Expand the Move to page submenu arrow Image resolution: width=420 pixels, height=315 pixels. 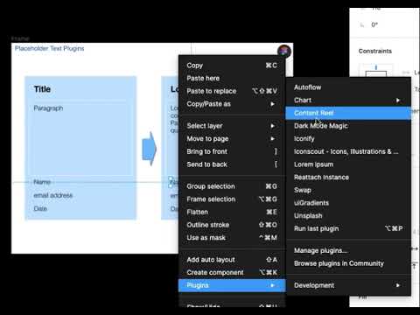click(272, 138)
